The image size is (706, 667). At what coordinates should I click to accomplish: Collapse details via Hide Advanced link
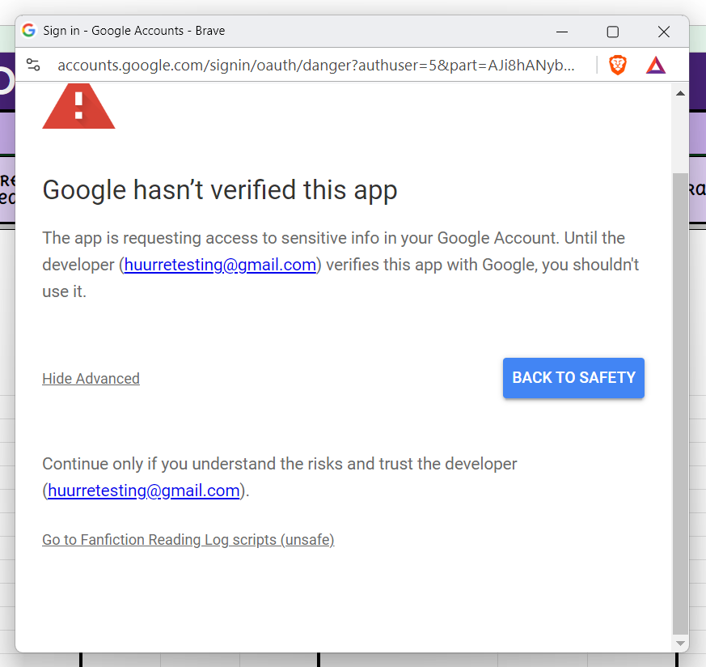click(91, 379)
